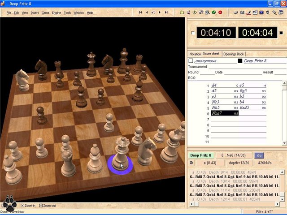The height and width of the screenshot is (215, 287).
Task: Click the red flag toolbar icon
Action: [188, 13]
